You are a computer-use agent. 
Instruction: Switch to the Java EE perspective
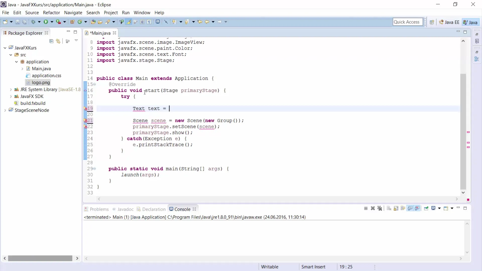pyautogui.click(x=449, y=22)
